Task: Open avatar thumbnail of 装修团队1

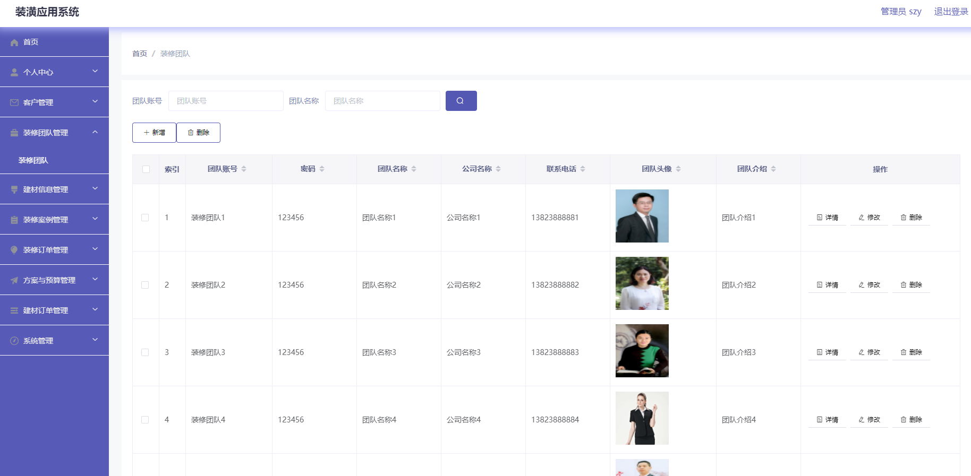Action: coord(642,216)
